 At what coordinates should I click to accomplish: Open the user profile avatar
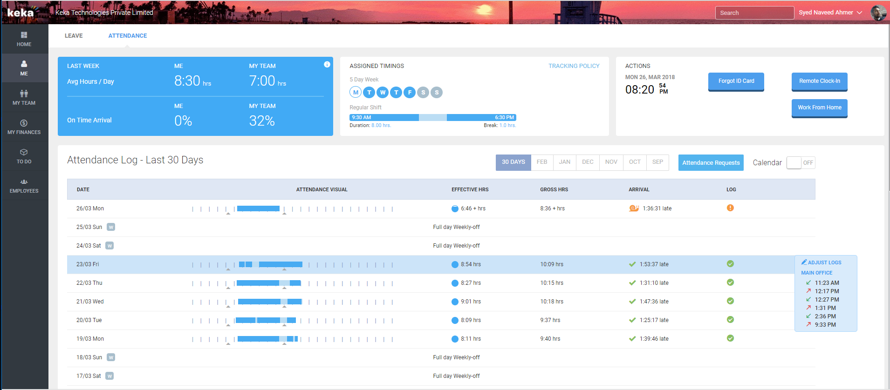coord(878,13)
